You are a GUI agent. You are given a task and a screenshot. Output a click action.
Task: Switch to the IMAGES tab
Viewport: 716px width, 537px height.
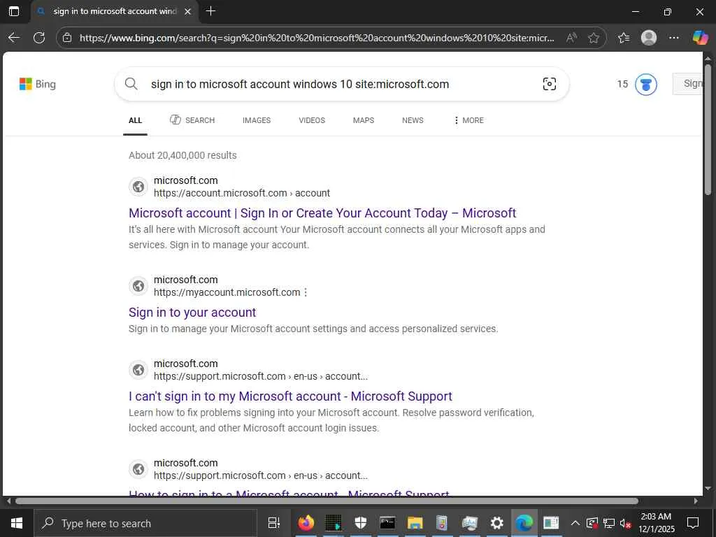coord(257,120)
